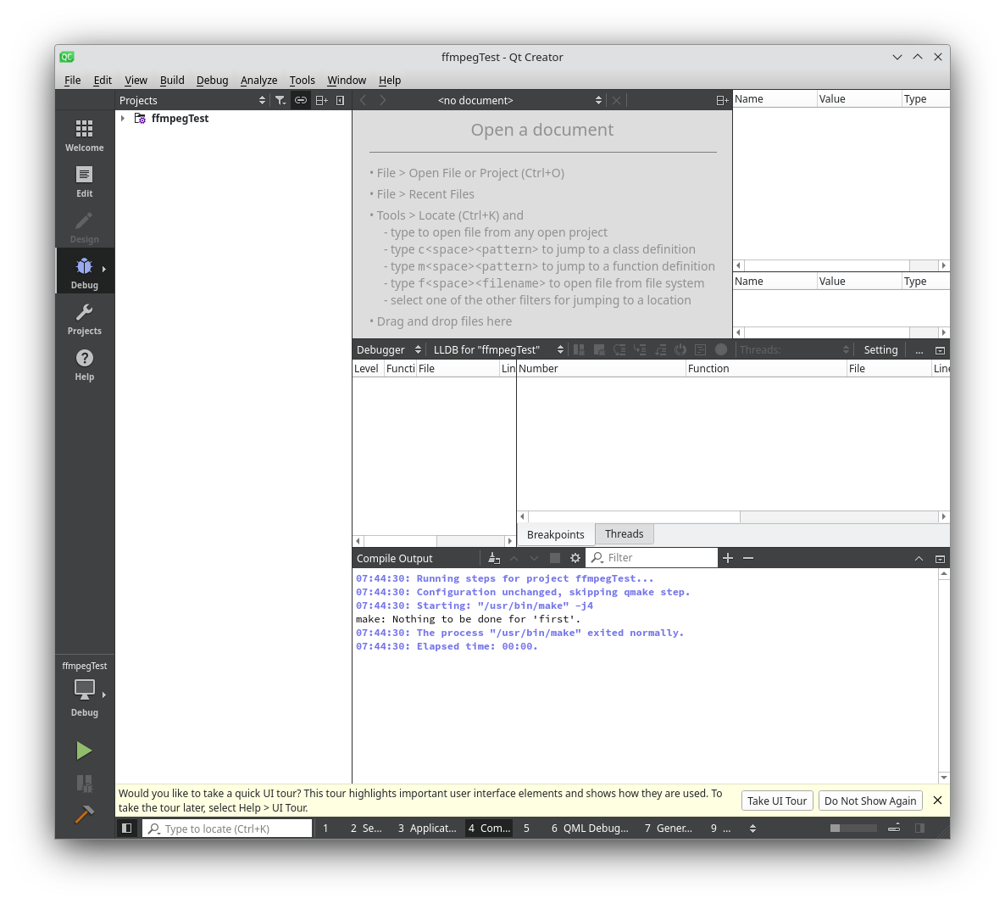Open the Projects view selector dropdown
This screenshot has height=904, width=1005.
point(192,100)
